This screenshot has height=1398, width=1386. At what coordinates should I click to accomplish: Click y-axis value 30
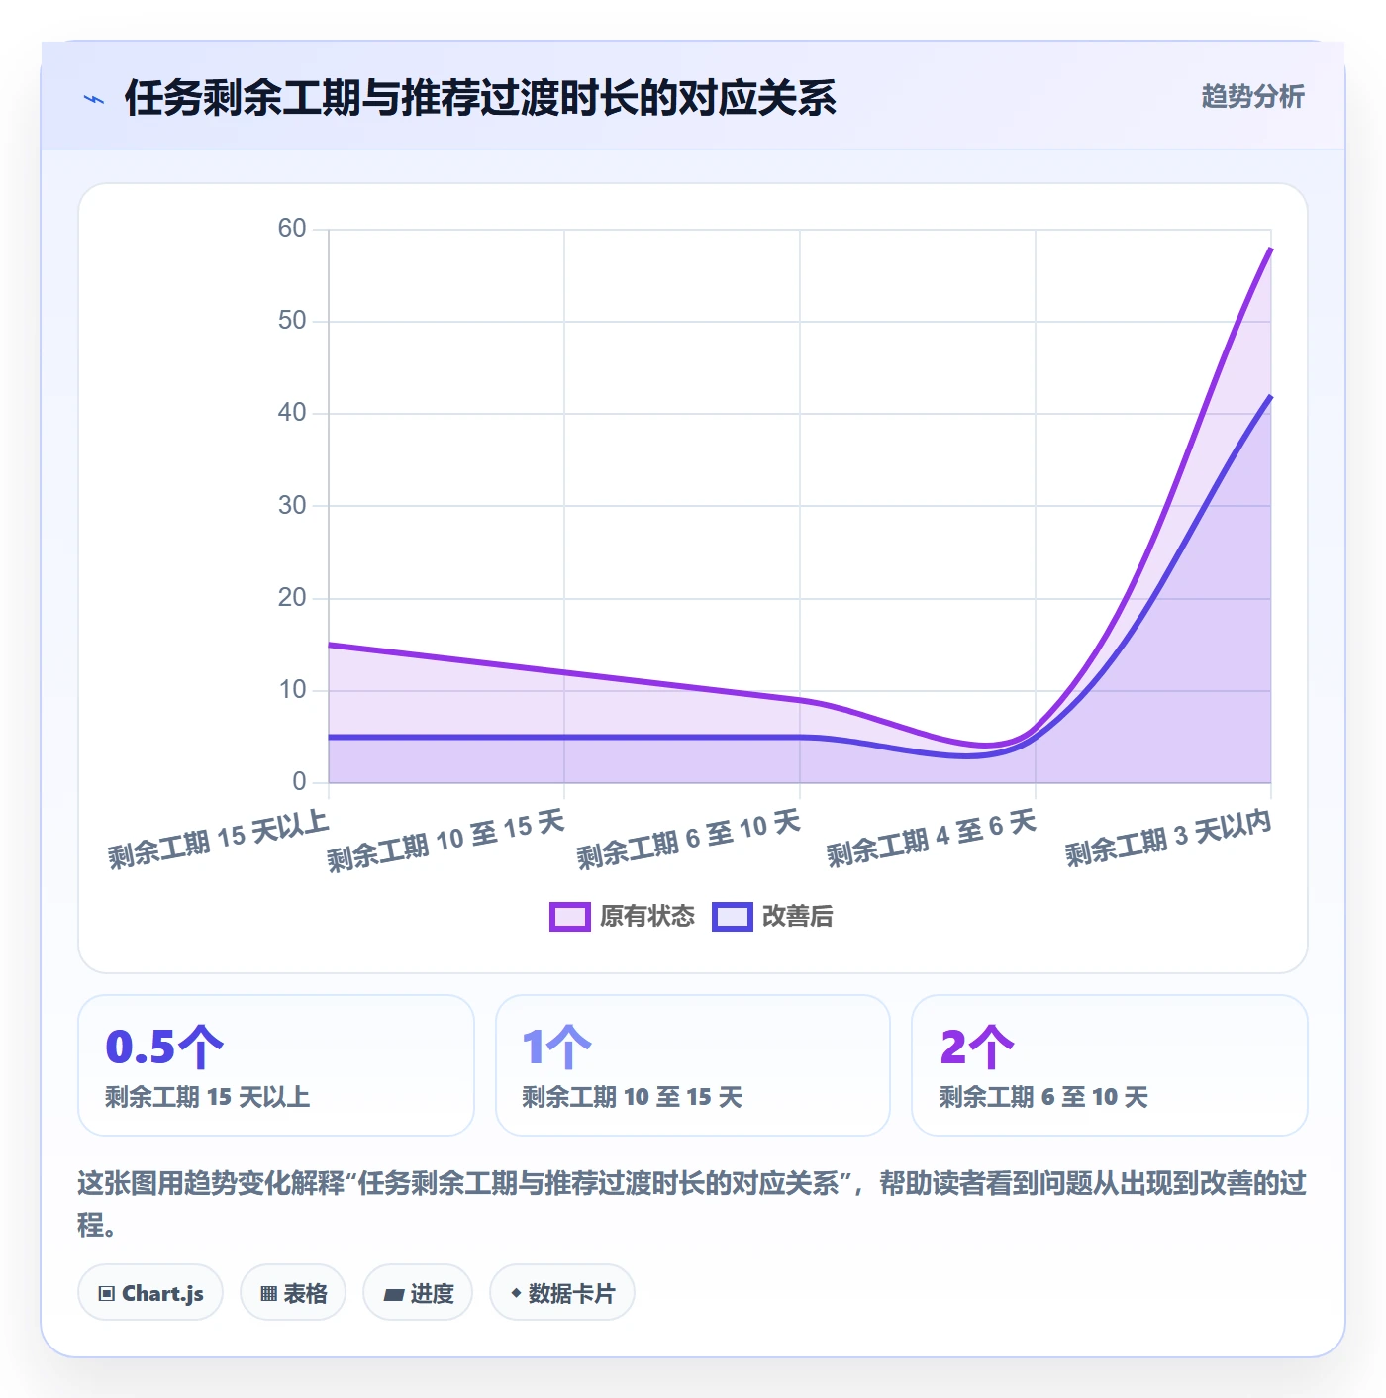coord(292,505)
